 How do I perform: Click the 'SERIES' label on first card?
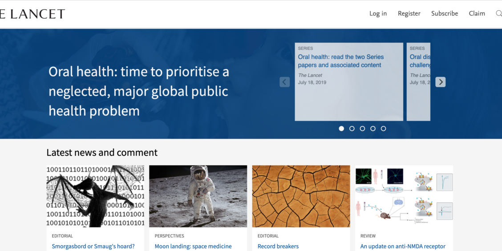click(305, 49)
